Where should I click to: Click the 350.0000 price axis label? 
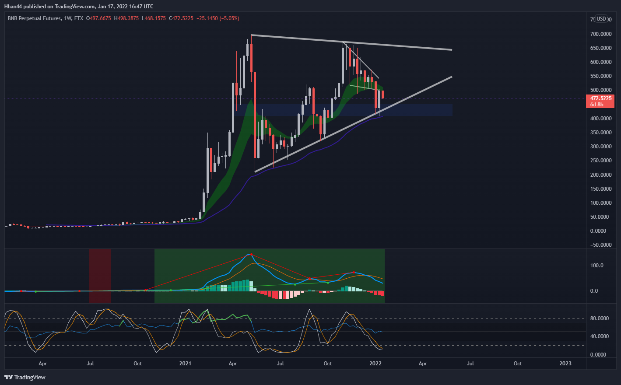click(600, 133)
